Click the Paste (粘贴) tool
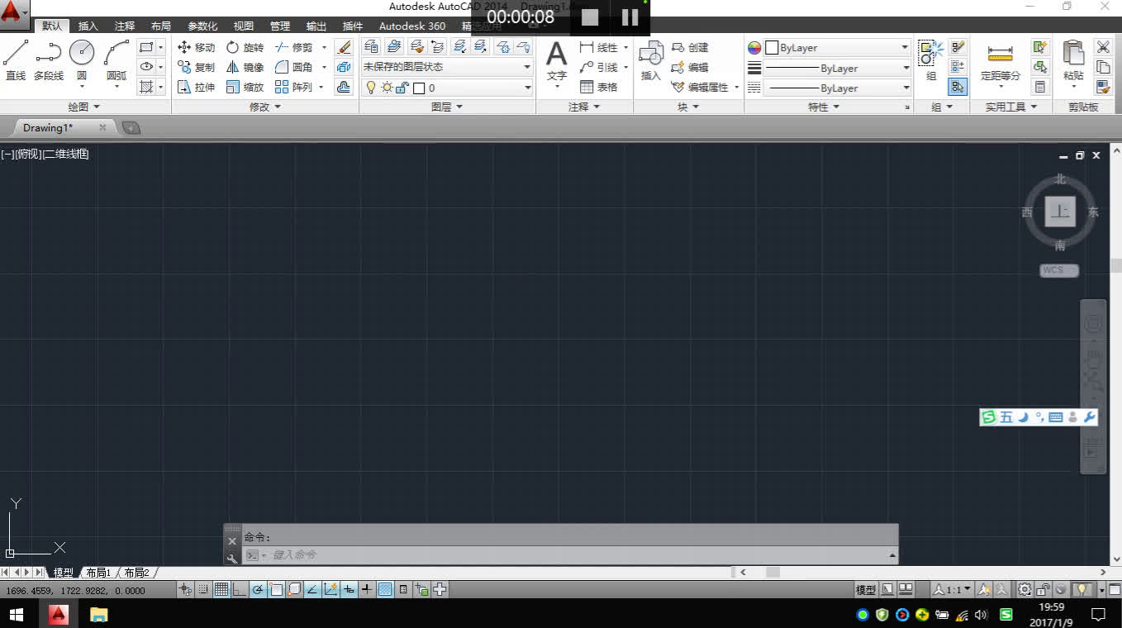The image size is (1122, 628). pyautogui.click(x=1073, y=61)
